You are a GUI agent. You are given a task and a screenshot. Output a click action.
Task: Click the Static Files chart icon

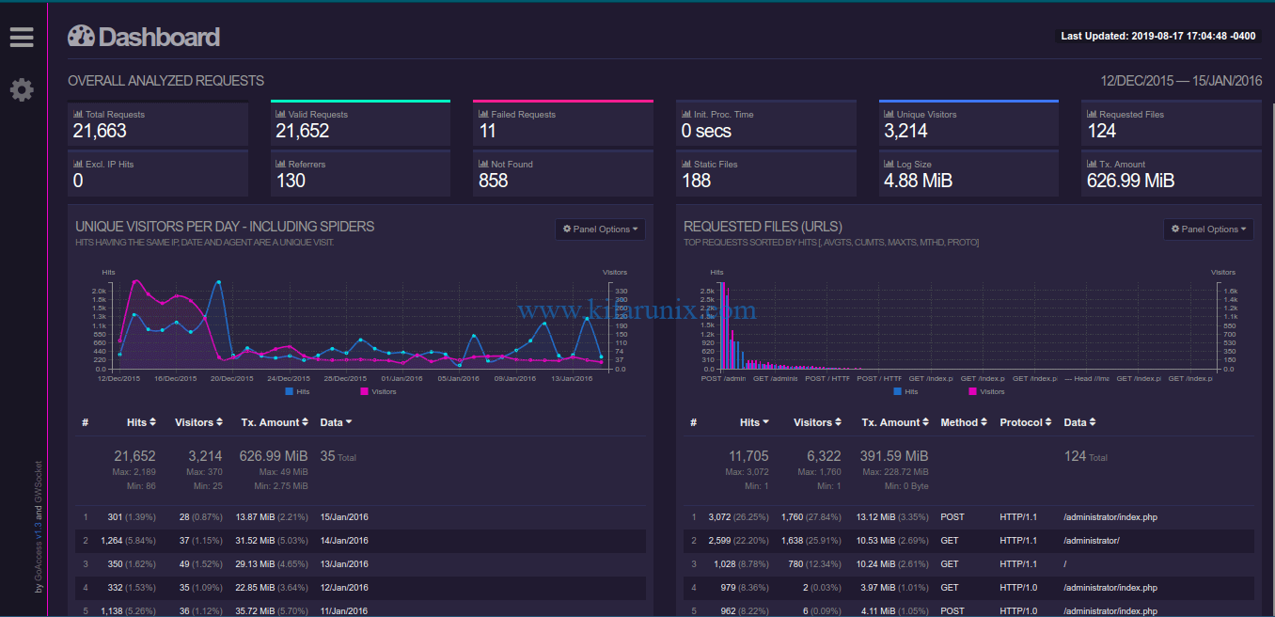coord(685,164)
